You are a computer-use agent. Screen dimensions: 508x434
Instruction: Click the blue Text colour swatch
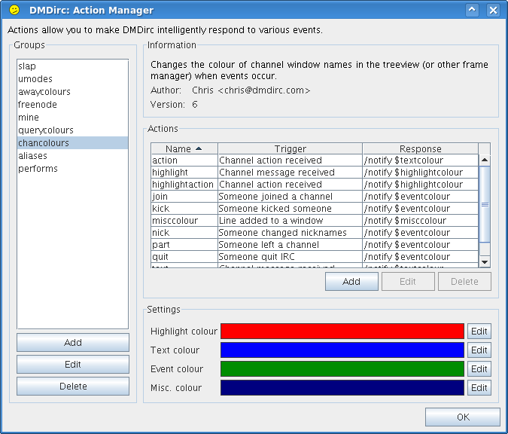[342, 350]
